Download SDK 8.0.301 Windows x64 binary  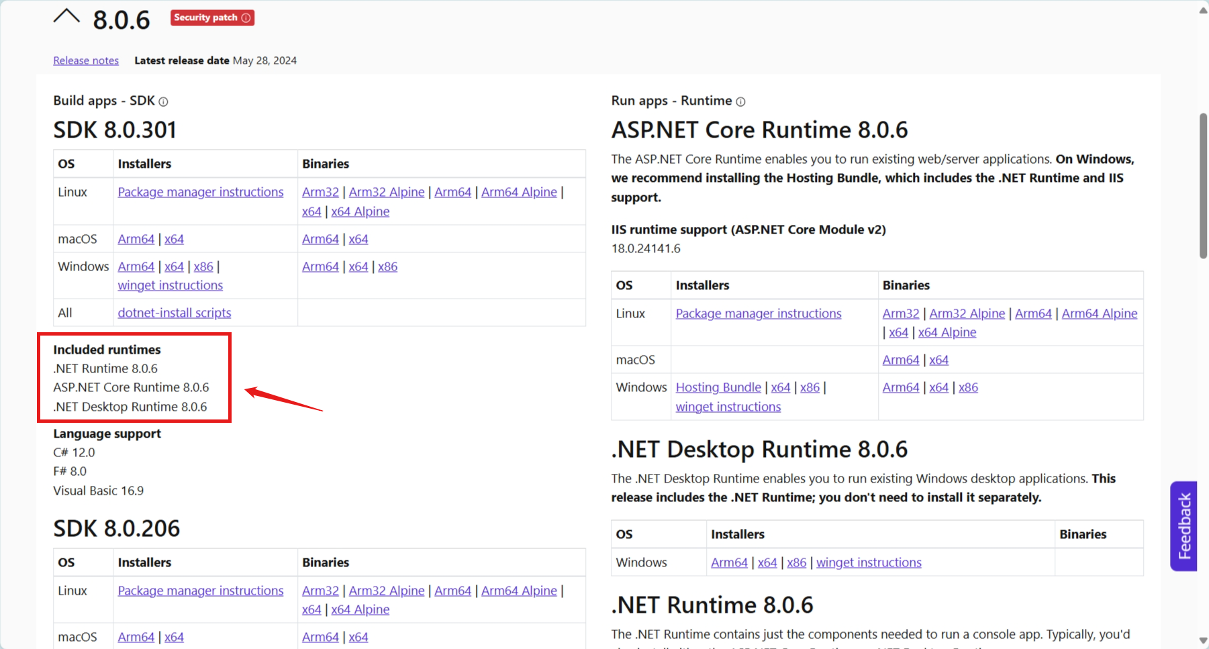pos(358,266)
